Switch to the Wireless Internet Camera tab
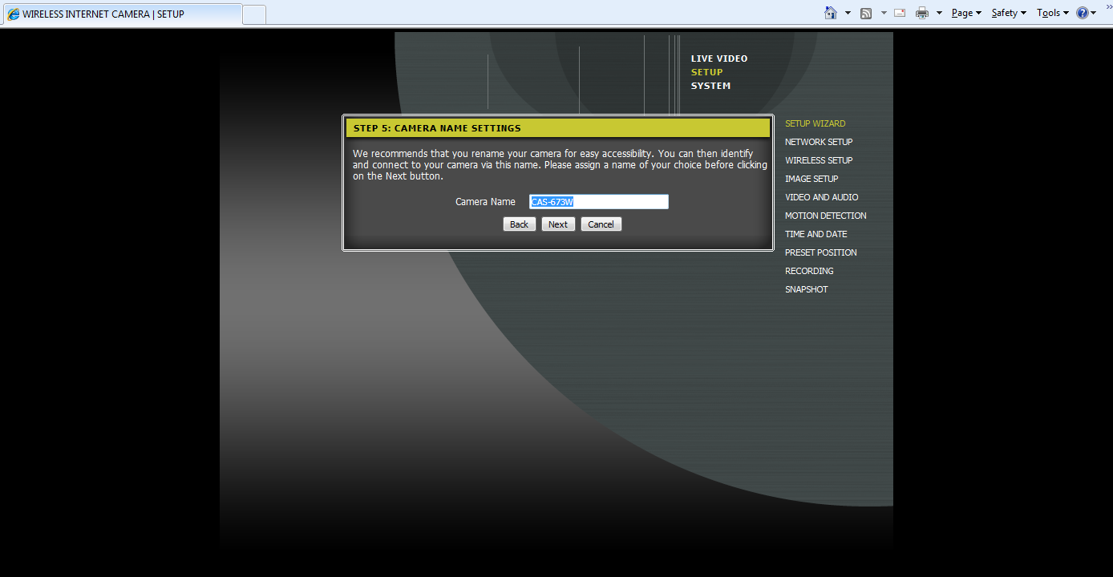Image resolution: width=1113 pixels, height=577 pixels. point(120,14)
